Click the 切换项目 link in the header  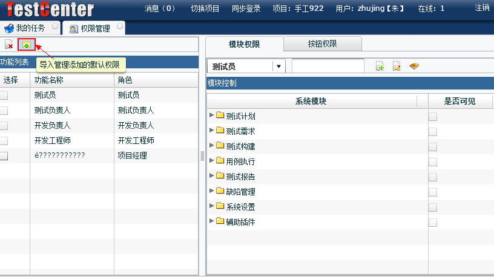205,8
